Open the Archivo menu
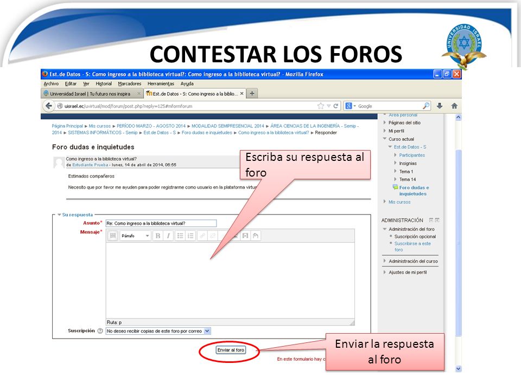 pyautogui.click(x=51, y=83)
